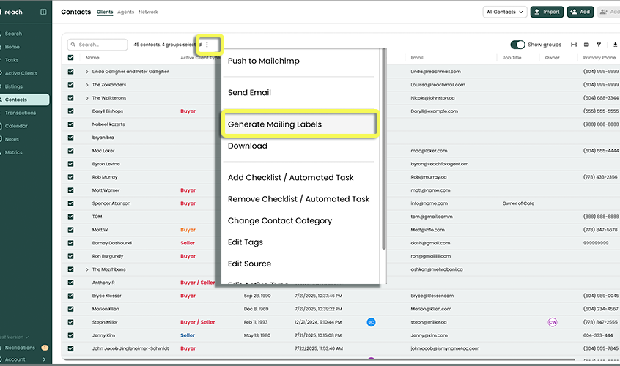Click the column width fit icon

(574, 45)
